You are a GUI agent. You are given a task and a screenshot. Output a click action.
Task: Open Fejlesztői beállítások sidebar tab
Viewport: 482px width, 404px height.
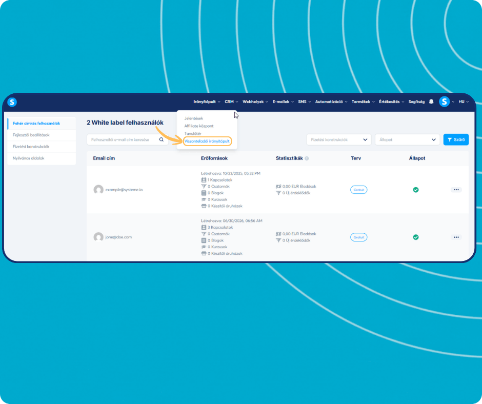coord(42,135)
